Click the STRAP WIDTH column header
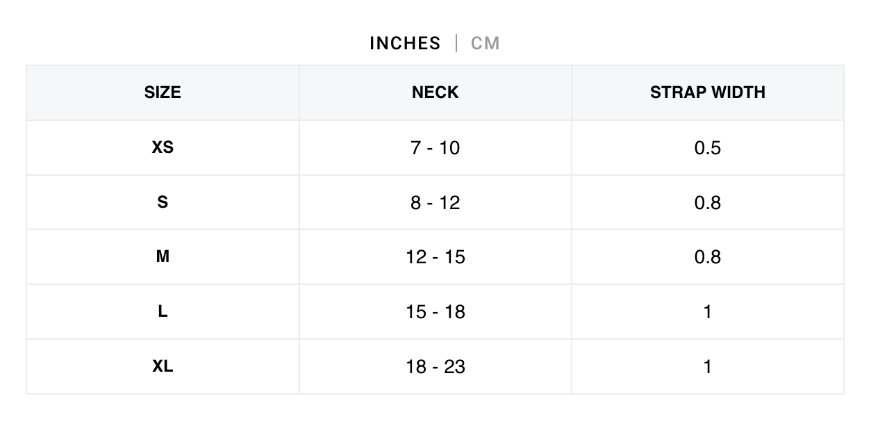The image size is (871, 421). (x=708, y=92)
